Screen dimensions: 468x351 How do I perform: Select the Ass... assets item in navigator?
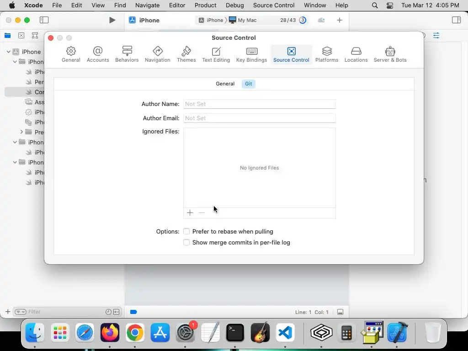(34, 102)
